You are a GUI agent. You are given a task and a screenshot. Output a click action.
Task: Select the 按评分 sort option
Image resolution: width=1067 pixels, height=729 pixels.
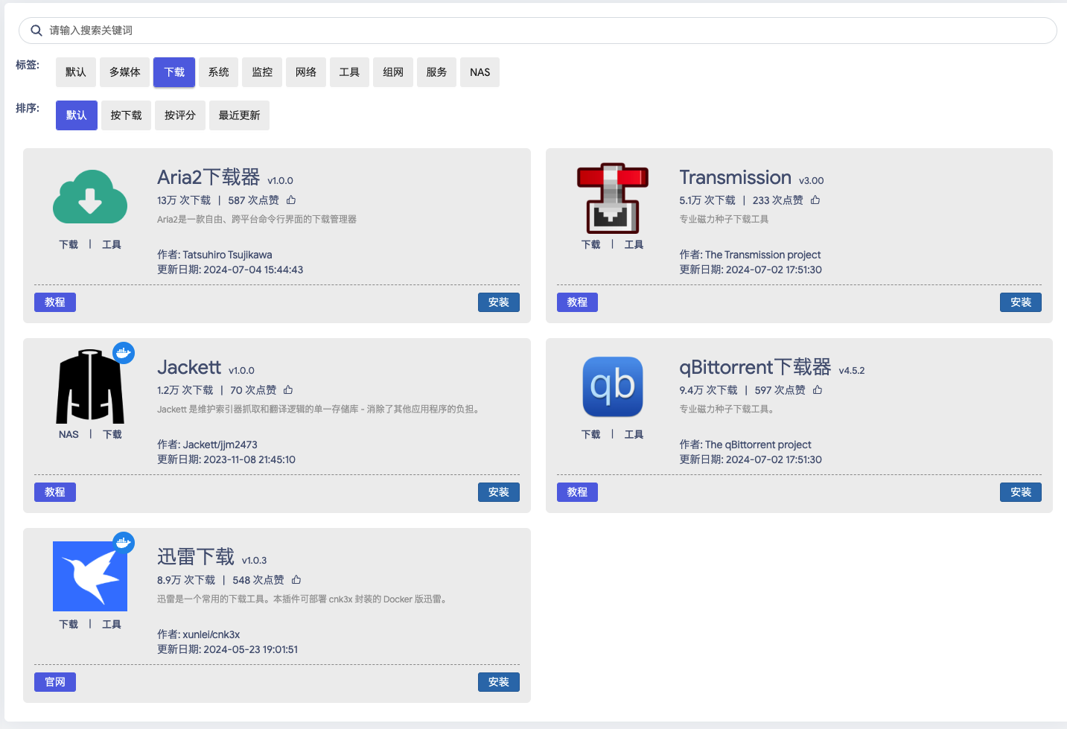click(179, 115)
